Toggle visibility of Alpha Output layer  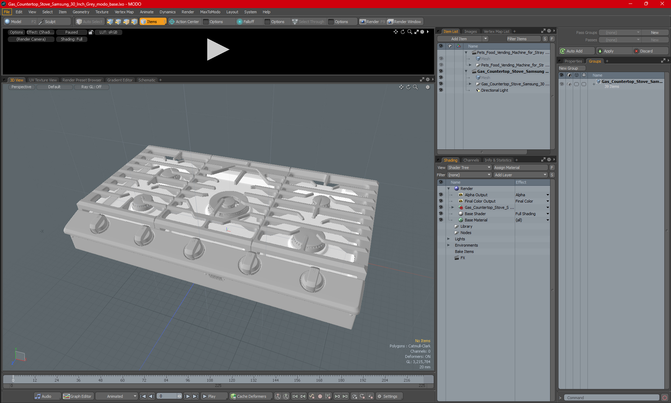pyautogui.click(x=441, y=195)
